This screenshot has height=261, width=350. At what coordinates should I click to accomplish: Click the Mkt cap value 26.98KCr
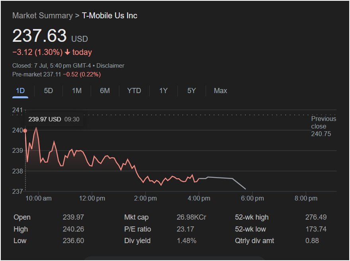tap(191, 217)
